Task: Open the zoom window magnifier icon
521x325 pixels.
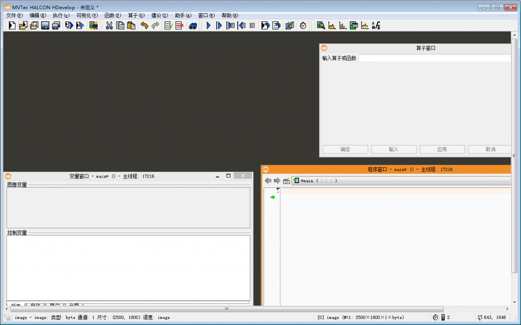Action: [x=321, y=25]
